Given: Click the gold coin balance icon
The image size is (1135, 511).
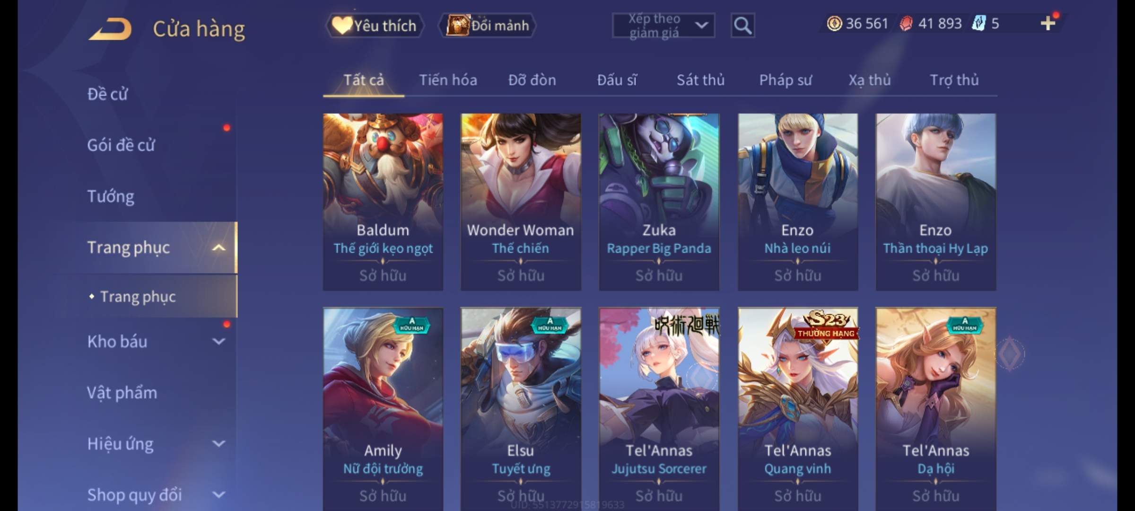Looking at the screenshot, I should click(x=834, y=24).
